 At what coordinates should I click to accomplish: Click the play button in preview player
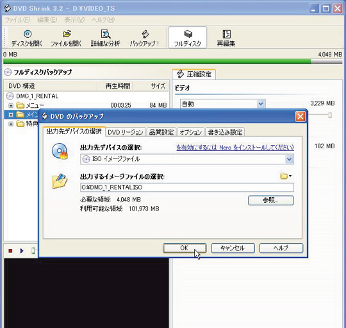pos(22,251)
